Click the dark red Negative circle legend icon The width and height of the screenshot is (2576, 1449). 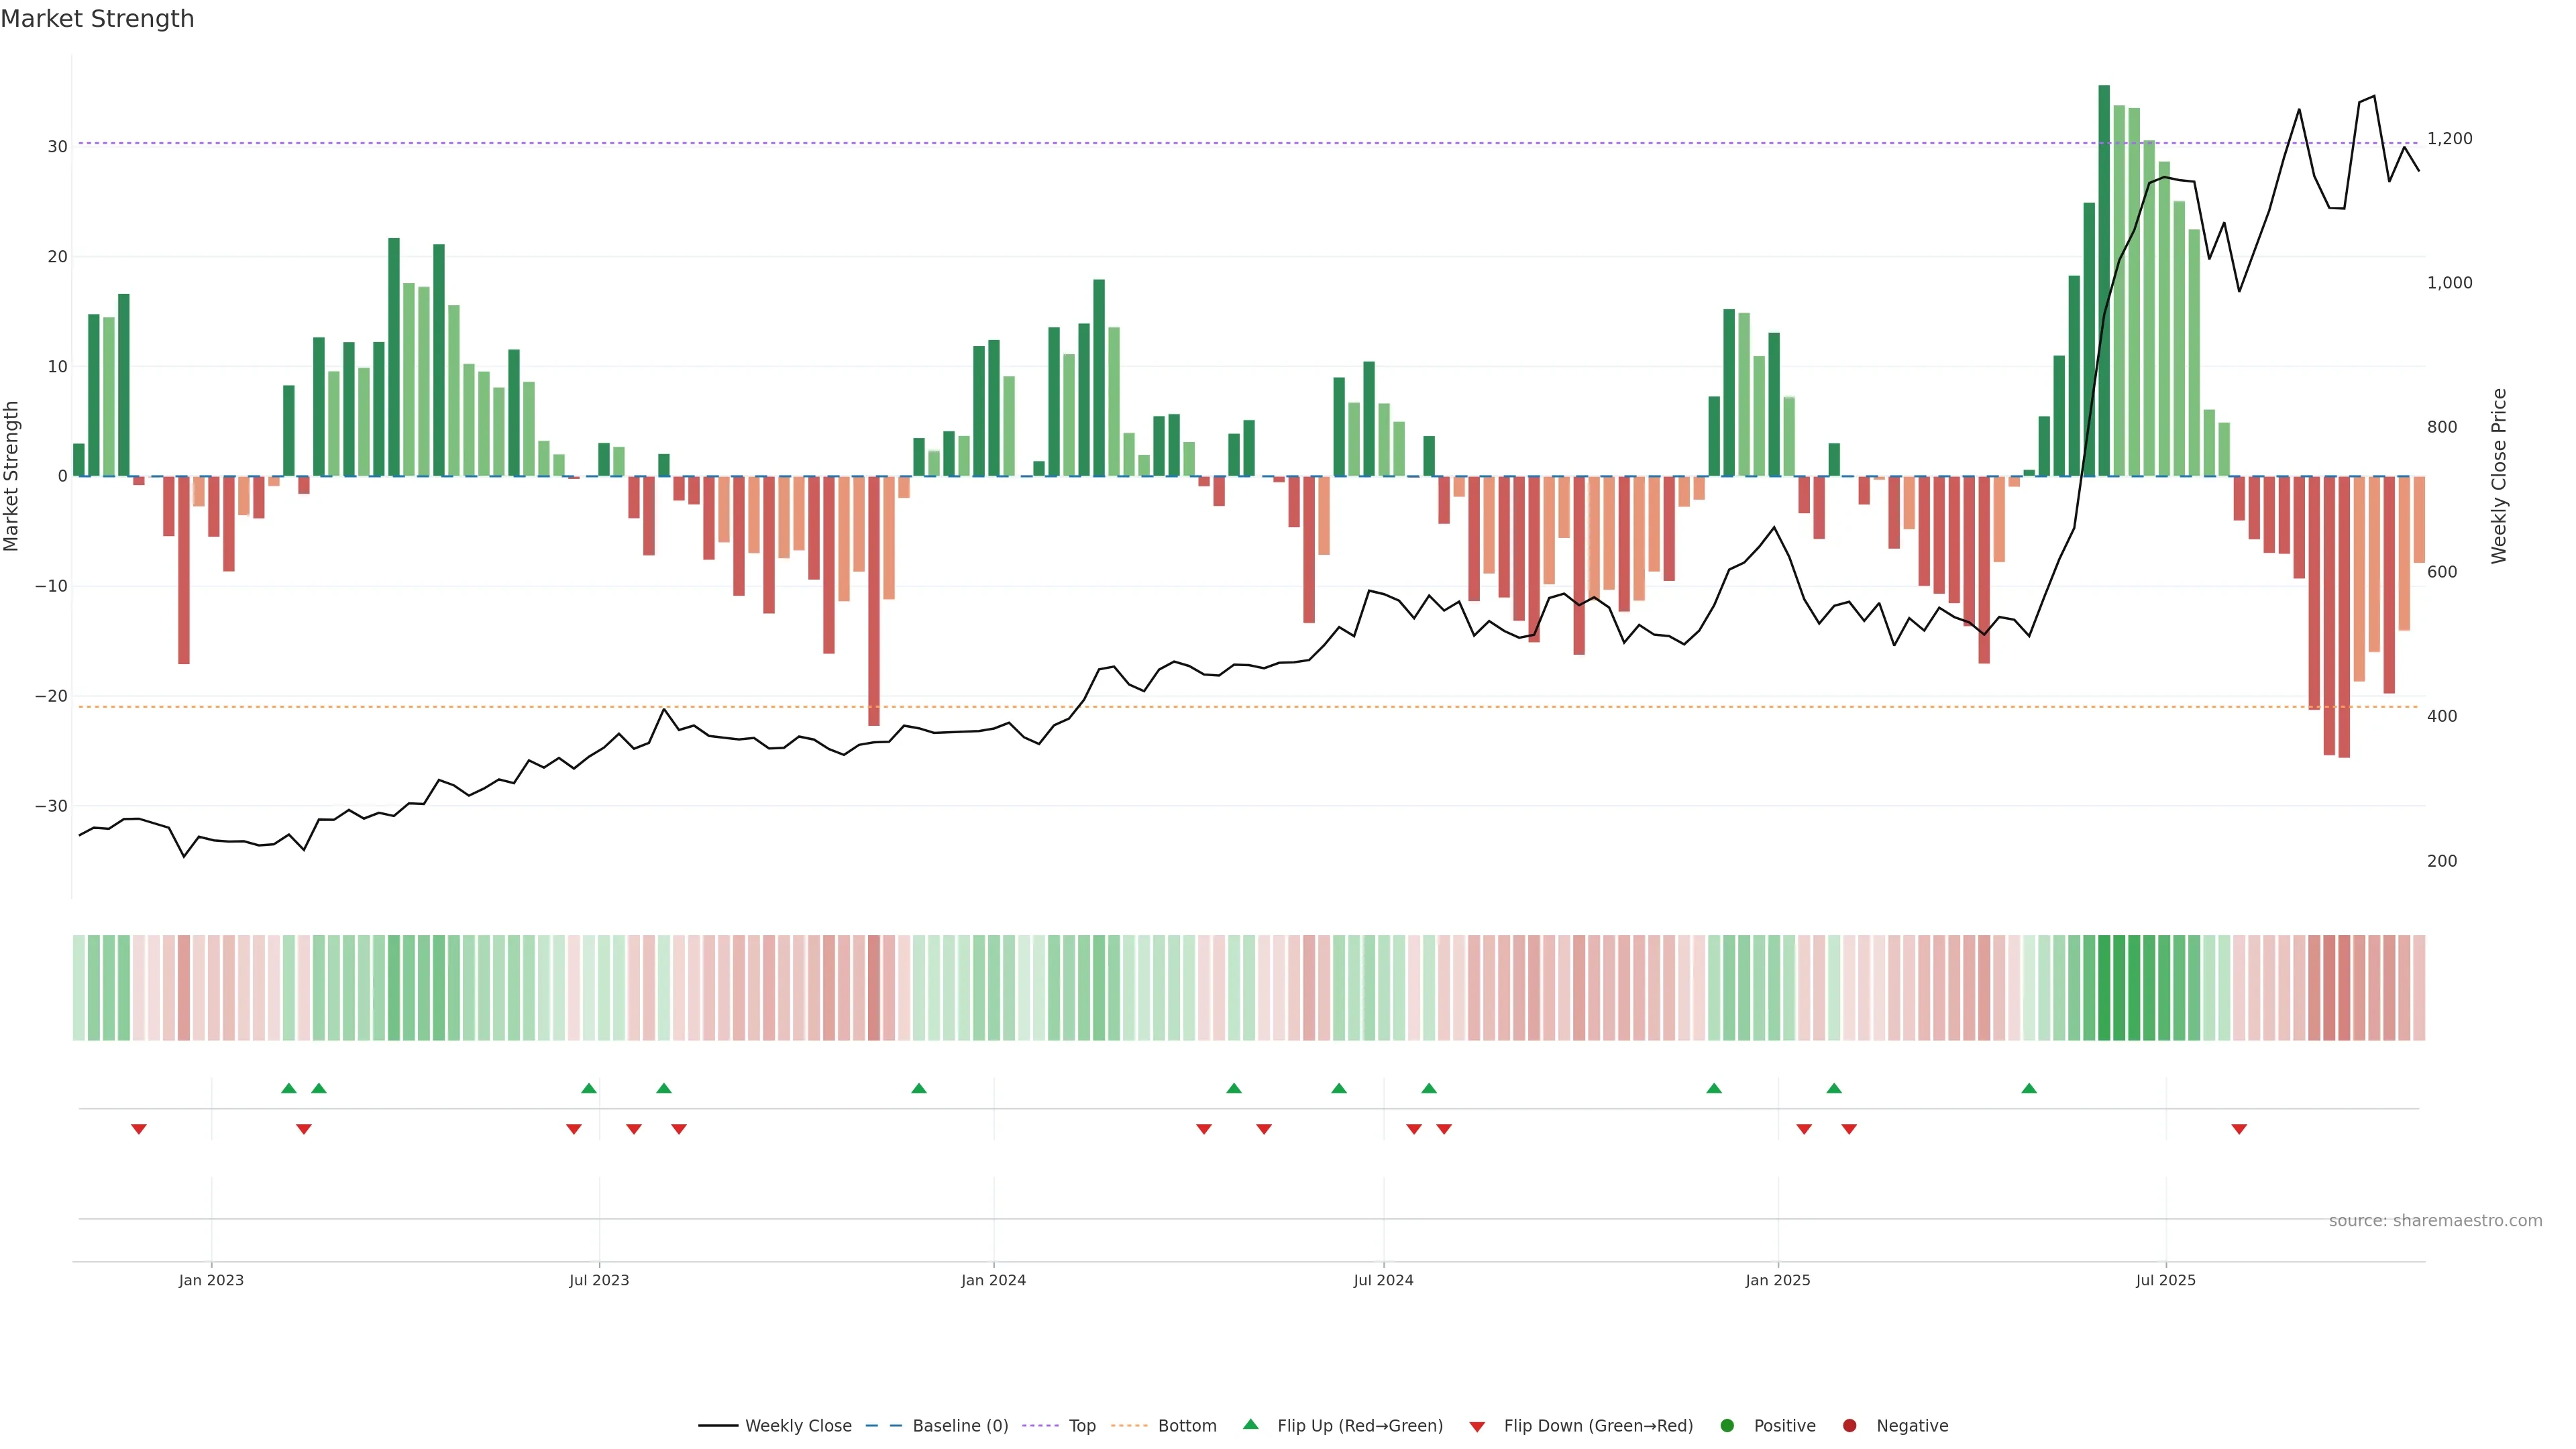(1849, 1425)
